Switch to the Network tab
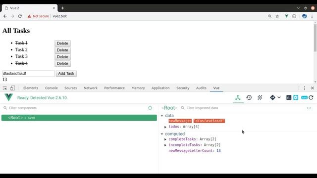The height and width of the screenshot is (178, 317). pos(90,88)
